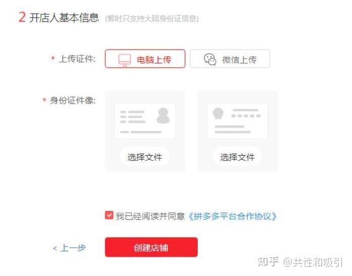Click the back chevron before 上一步
Viewport: 352px width, 276px height.
tap(55, 248)
